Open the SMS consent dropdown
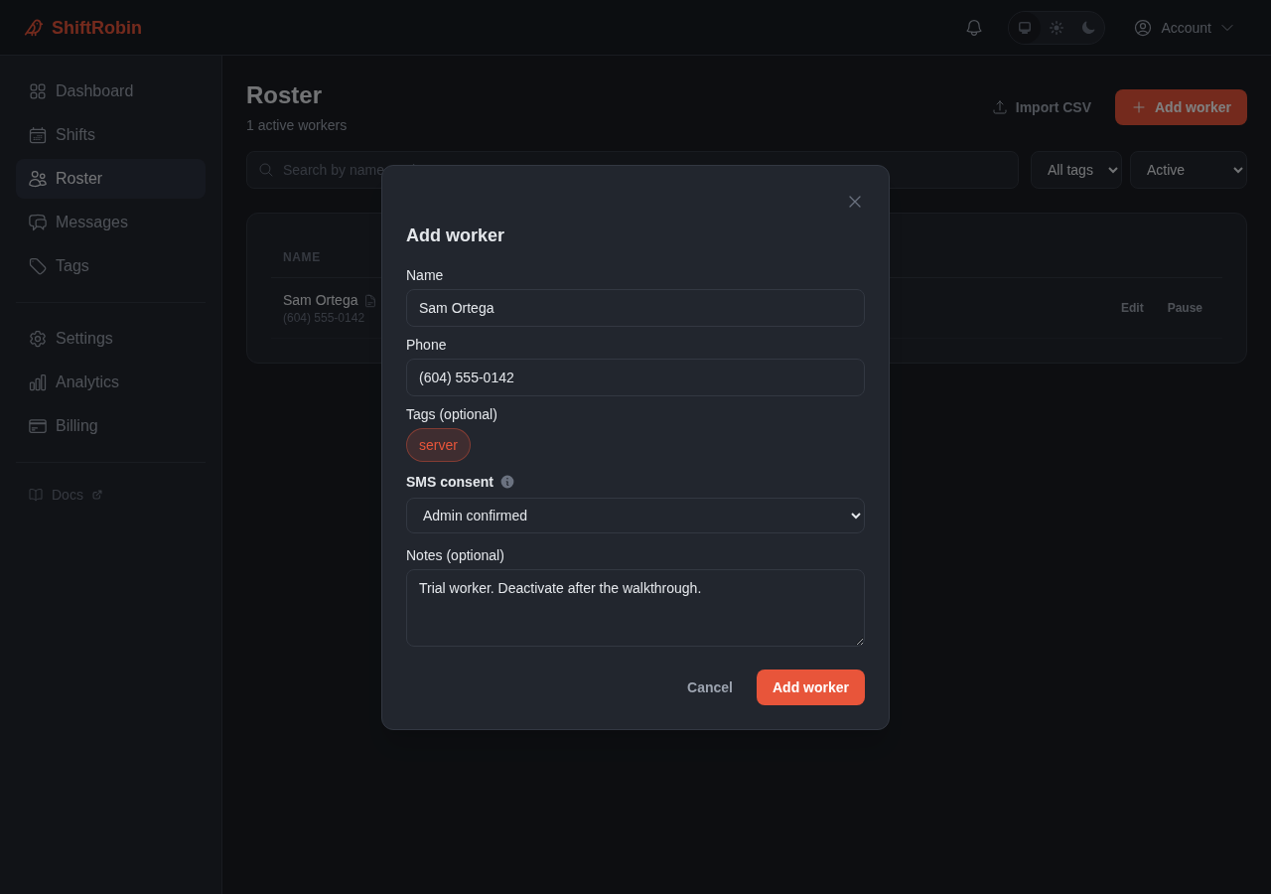Viewport: 1271px width, 894px height. 635,516
